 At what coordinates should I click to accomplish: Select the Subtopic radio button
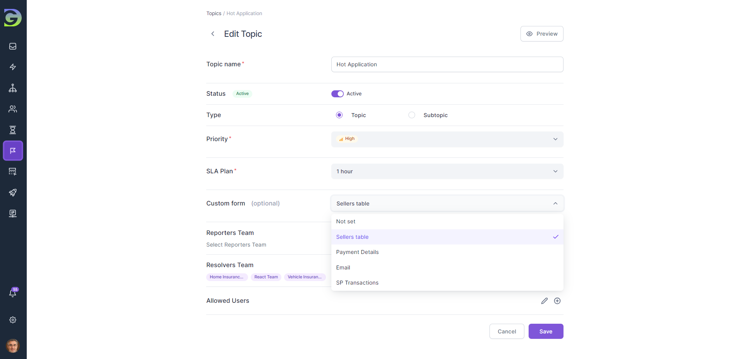412,115
